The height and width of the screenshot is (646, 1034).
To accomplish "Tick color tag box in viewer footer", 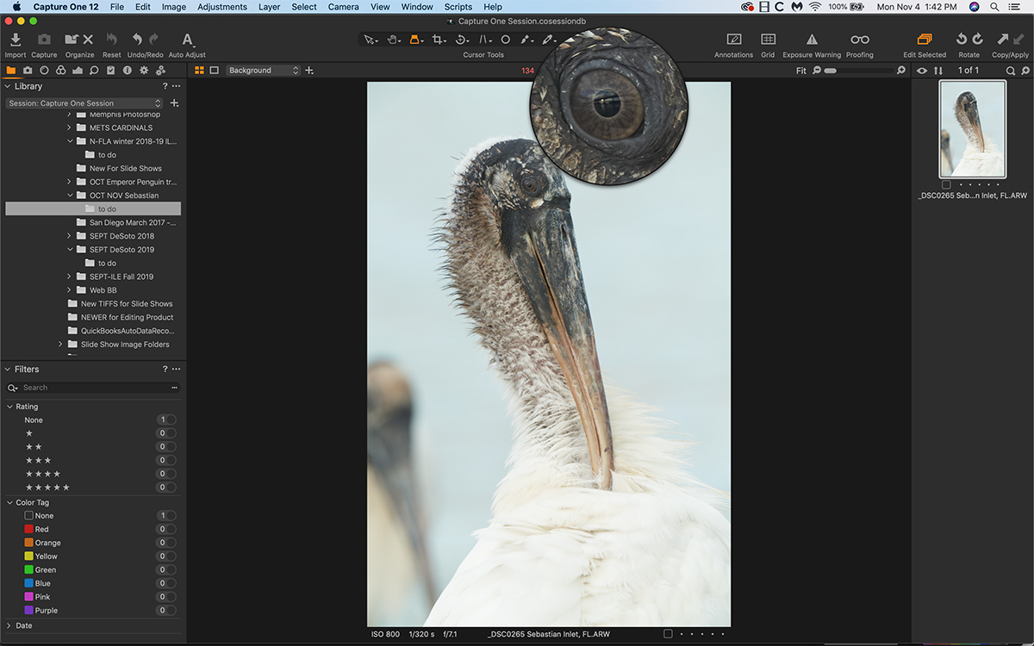I will point(668,634).
